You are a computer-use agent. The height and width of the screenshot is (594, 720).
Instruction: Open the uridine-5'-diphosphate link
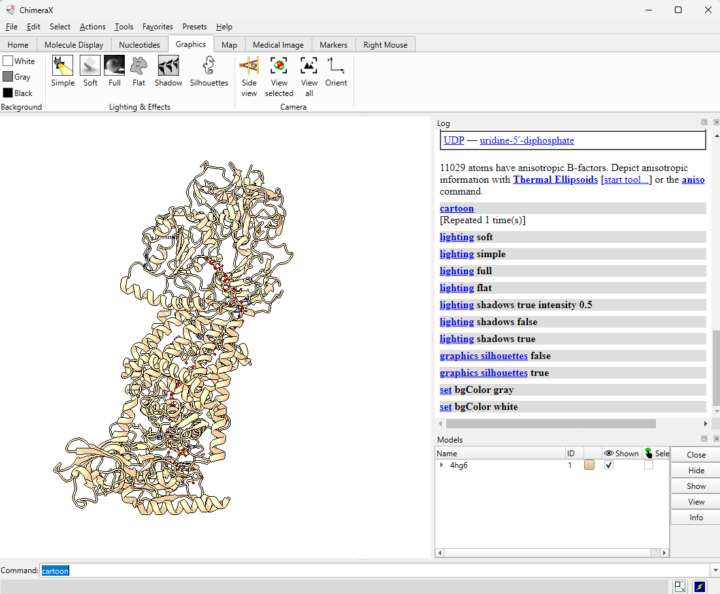click(527, 140)
